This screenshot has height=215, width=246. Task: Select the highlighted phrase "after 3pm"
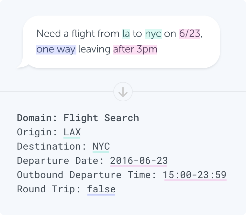135,50
